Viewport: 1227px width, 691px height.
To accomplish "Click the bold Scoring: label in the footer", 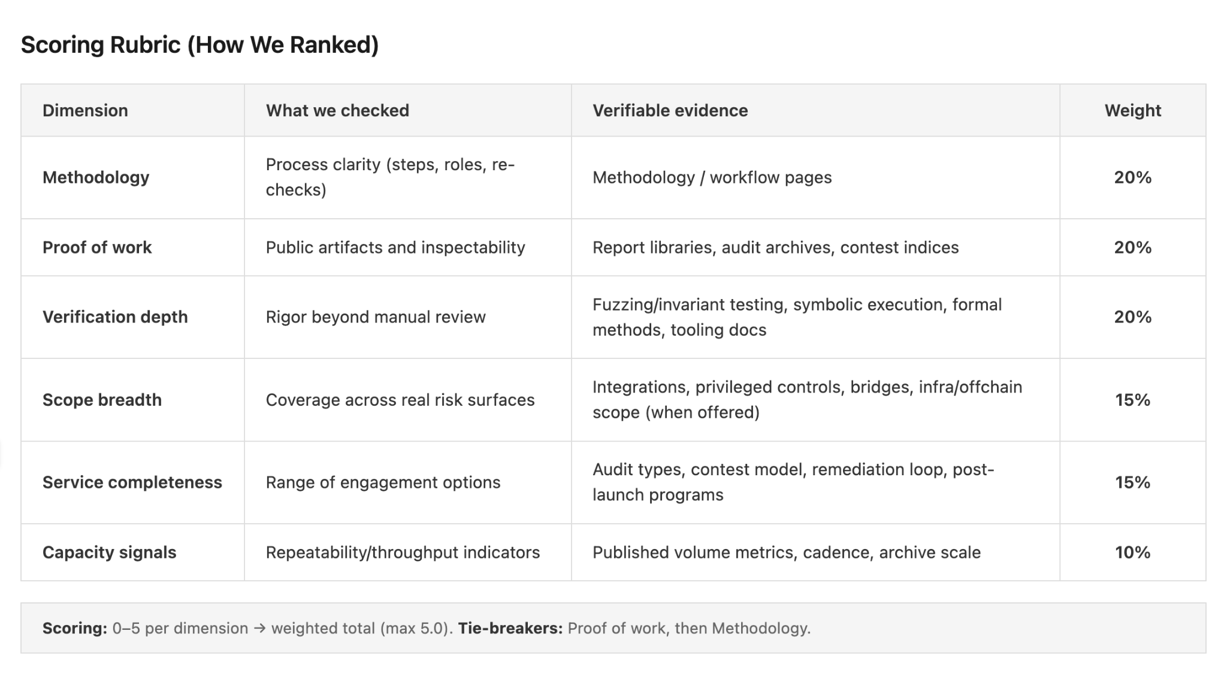I will 74,628.
